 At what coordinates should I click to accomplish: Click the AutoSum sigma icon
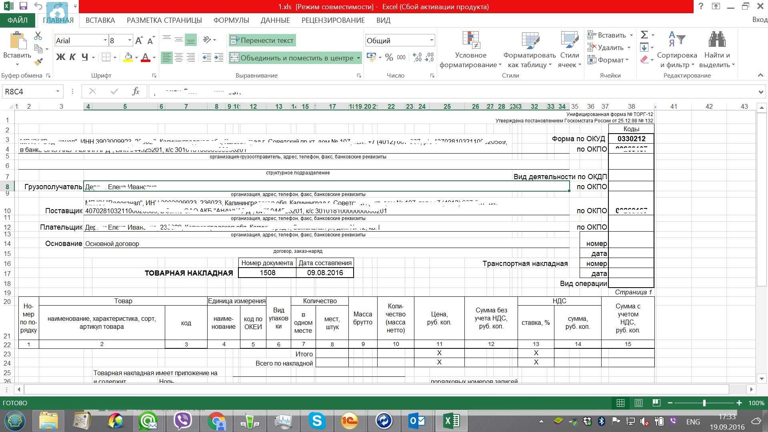pos(644,35)
